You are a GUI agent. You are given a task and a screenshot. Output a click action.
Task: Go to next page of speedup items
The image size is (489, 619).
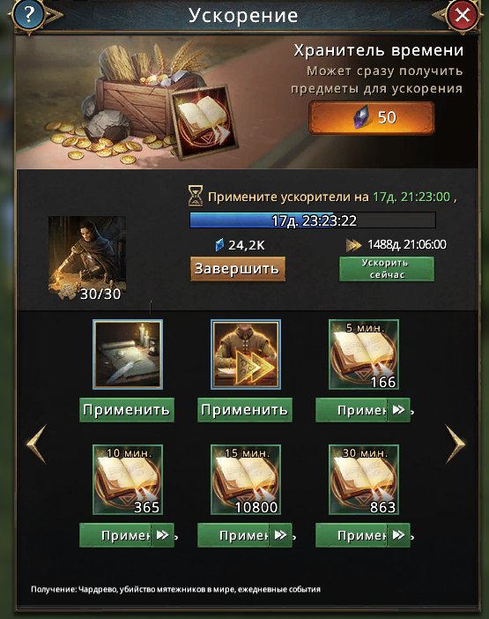click(x=456, y=444)
